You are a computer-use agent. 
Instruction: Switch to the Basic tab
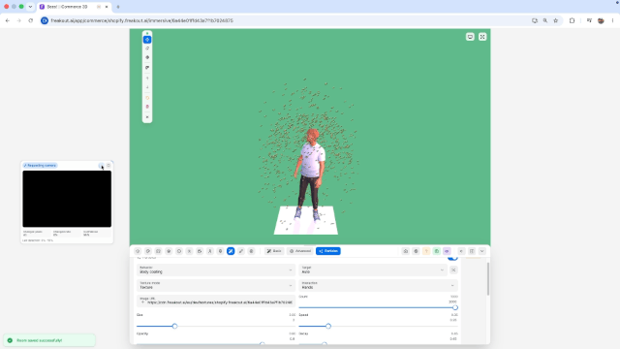pyautogui.click(x=273, y=251)
